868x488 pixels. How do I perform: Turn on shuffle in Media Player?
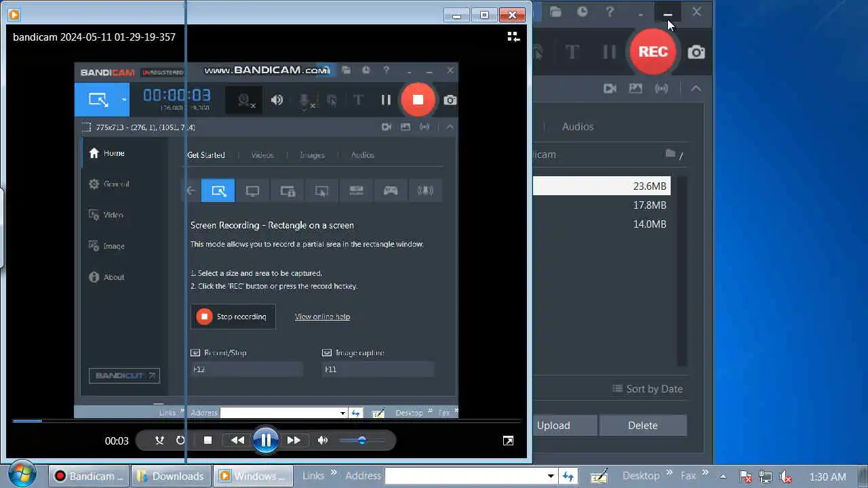pyautogui.click(x=159, y=441)
